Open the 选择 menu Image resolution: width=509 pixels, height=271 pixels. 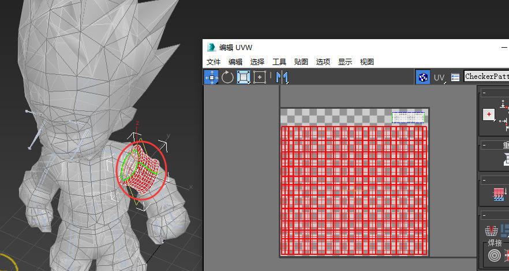[257, 62]
